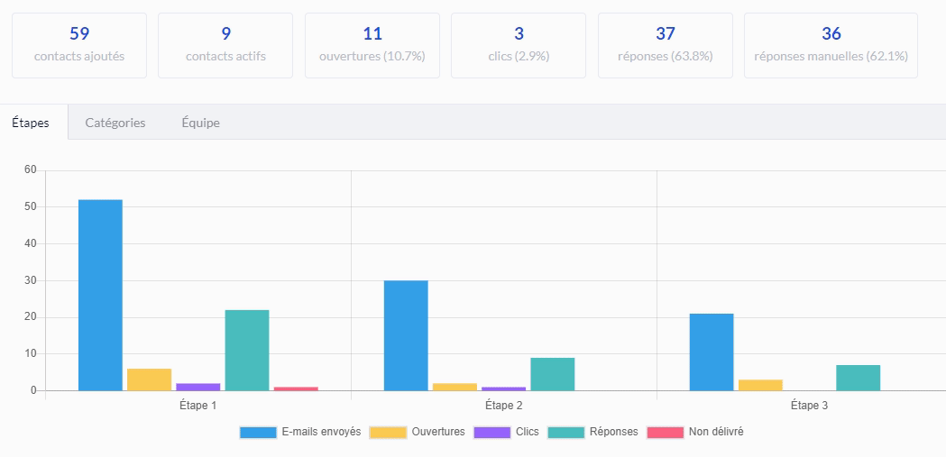This screenshot has width=946, height=457.
Task: Toggle the Ouvertures legend item
Action: click(x=418, y=432)
